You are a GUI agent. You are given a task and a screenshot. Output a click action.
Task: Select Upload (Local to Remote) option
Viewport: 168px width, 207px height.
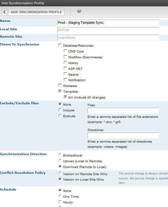pos(60,161)
